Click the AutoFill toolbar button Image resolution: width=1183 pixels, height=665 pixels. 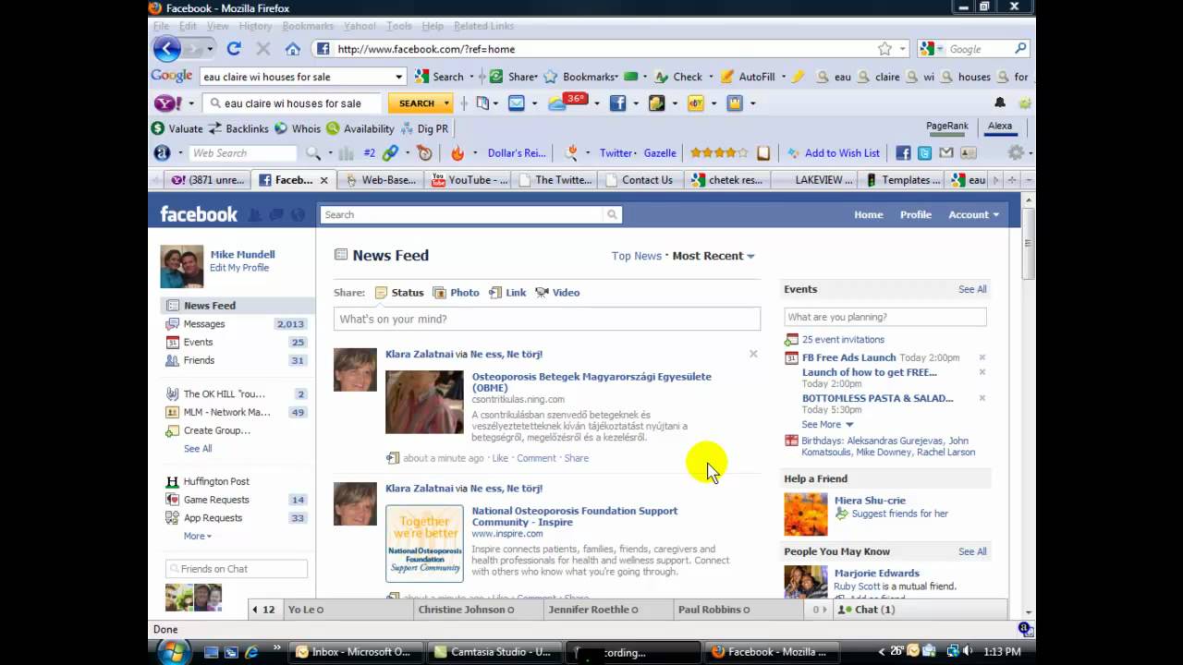[748, 77]
